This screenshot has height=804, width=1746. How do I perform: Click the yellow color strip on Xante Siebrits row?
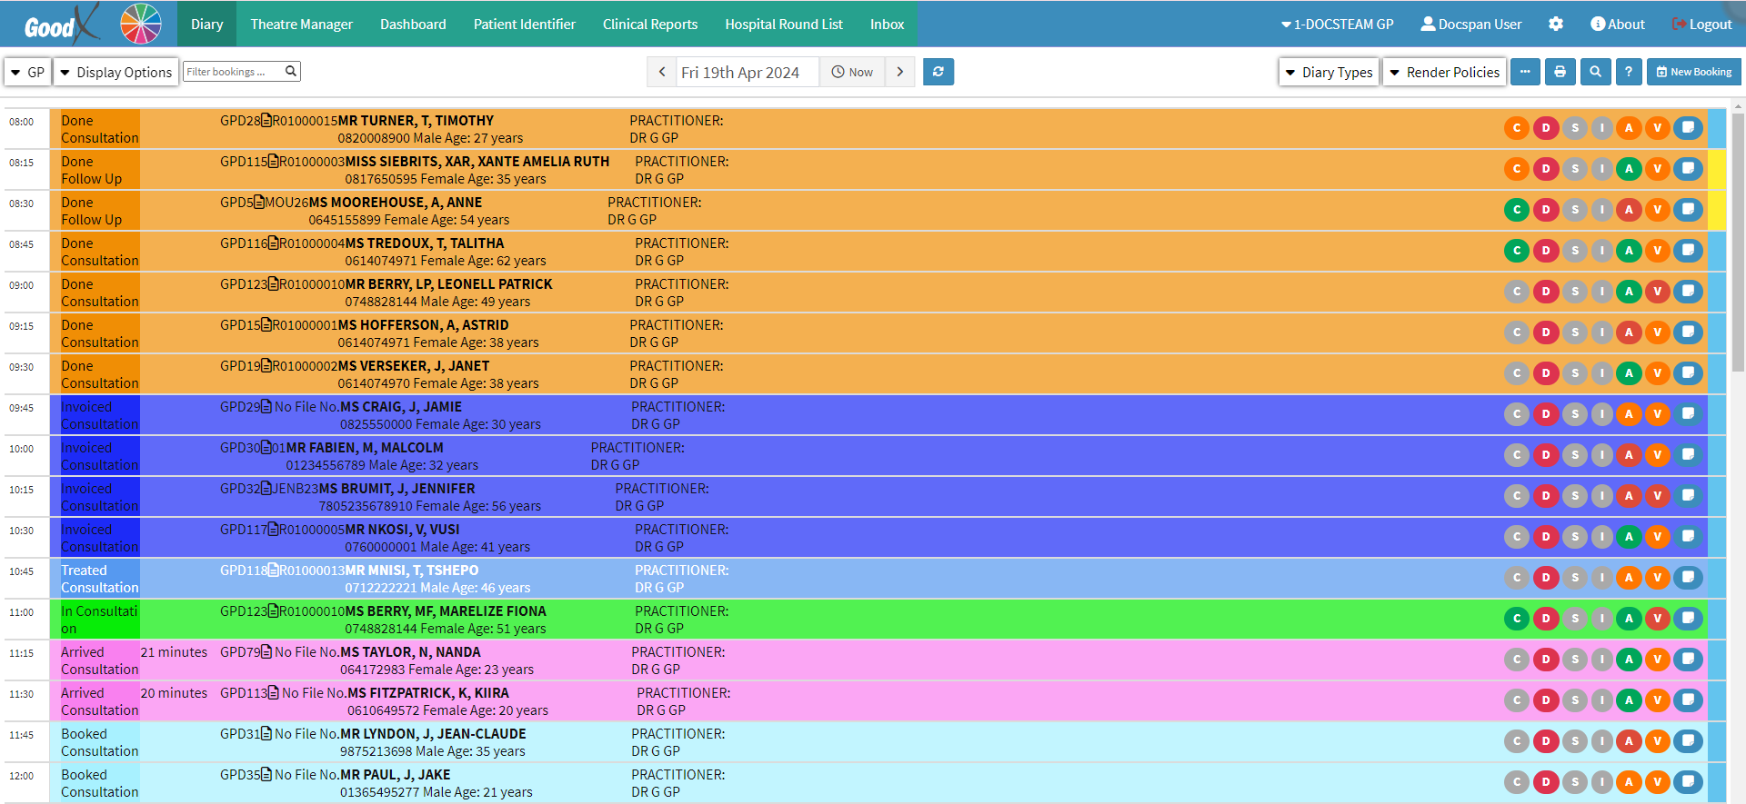click(x=1716, y=169)
